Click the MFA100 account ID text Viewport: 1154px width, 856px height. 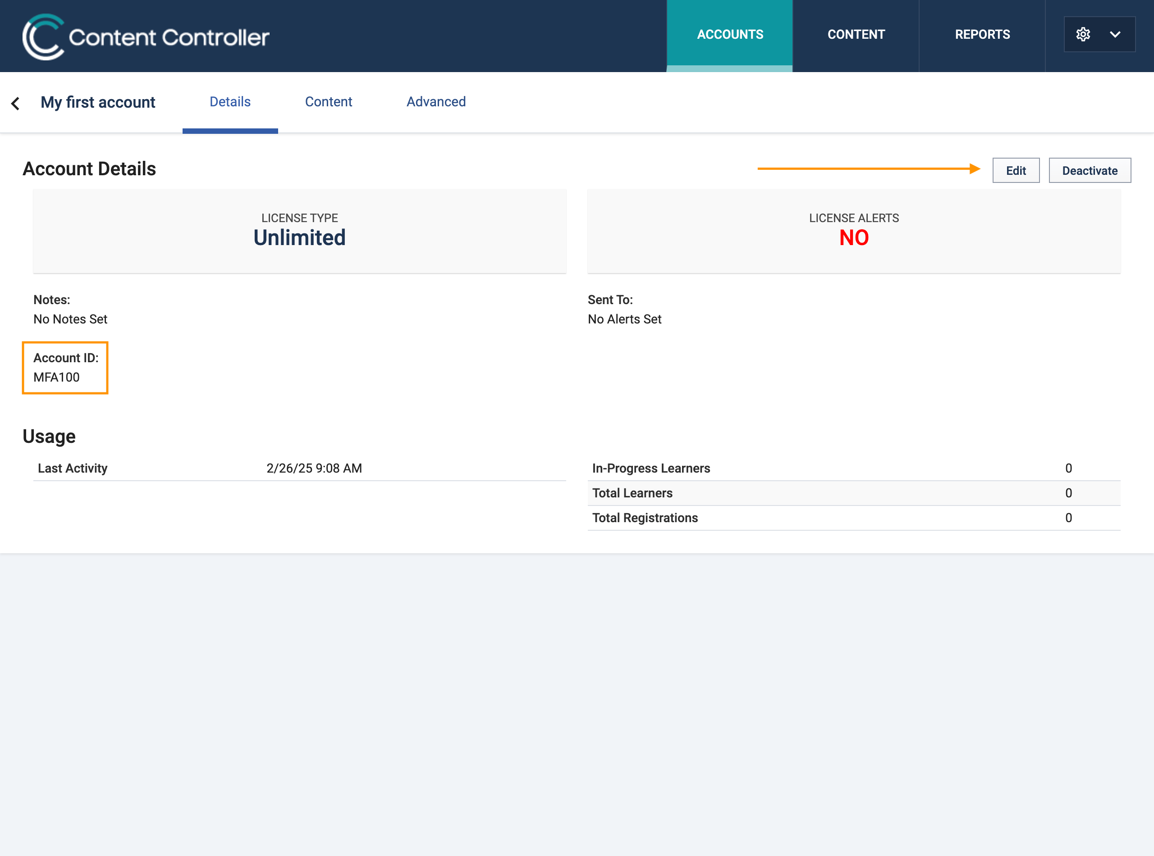point(56,377)
